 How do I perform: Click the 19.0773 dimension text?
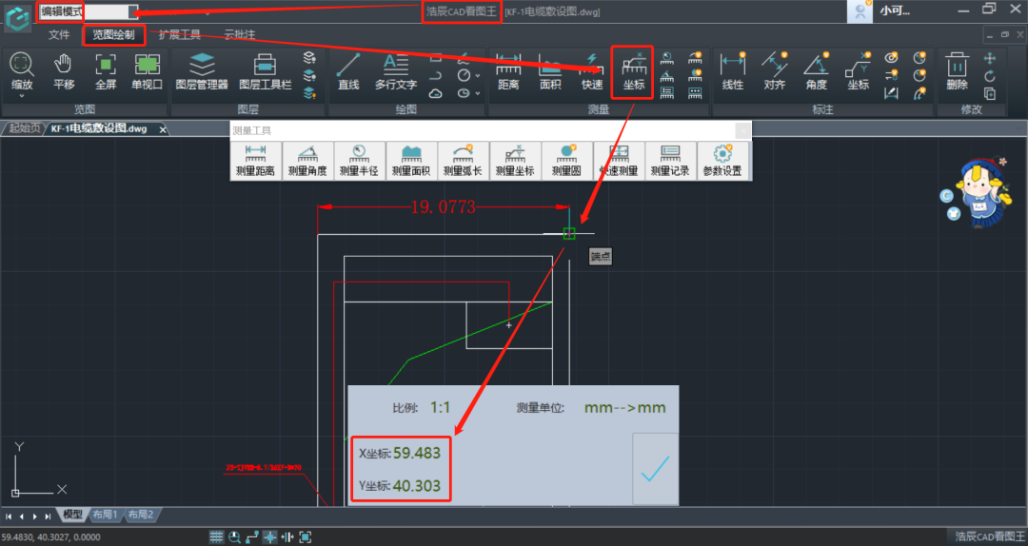443,207
